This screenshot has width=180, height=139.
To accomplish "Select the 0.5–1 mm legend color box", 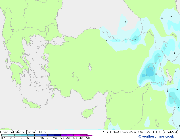I will pyautogui.click(x=11, y=135).
